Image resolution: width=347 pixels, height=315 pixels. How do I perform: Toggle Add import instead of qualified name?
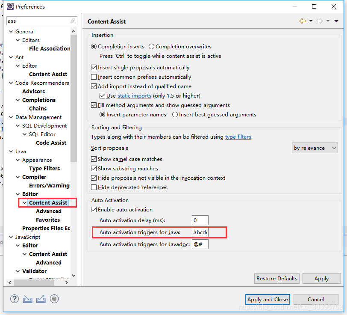(x=94, y=86)
